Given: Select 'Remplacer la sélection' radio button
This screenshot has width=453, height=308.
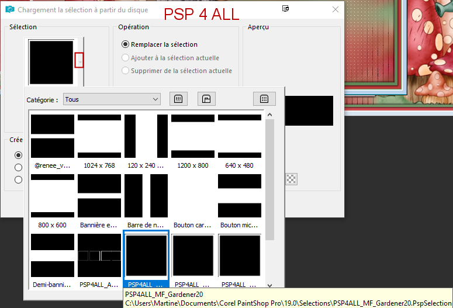Looking at the screenshot, I should pyautogui.click(x=125, y=44).
